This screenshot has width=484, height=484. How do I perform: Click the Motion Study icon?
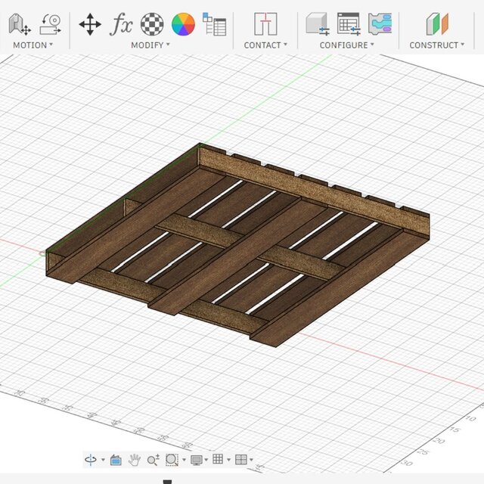(51, 24)
